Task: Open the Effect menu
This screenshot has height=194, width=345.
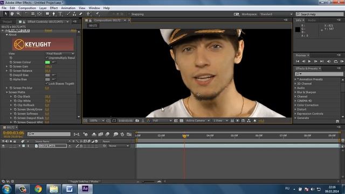Action: tap(54, 8)
